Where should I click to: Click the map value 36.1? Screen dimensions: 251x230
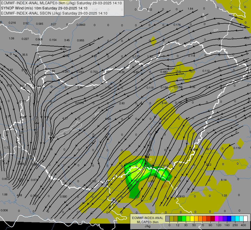click(x=208, y=149)
